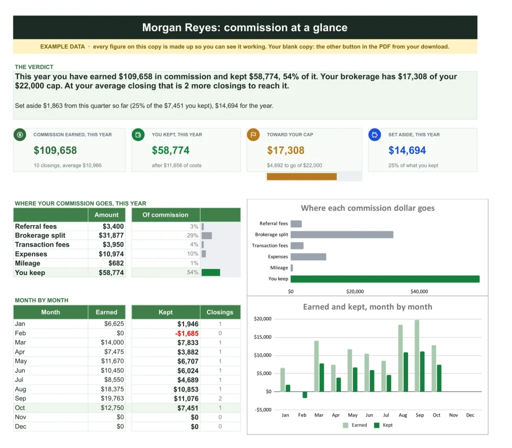Click the $14,000 March earned value
Viewport: 512px width, 448px height.
pyautogui.click(x=112, y=342)
